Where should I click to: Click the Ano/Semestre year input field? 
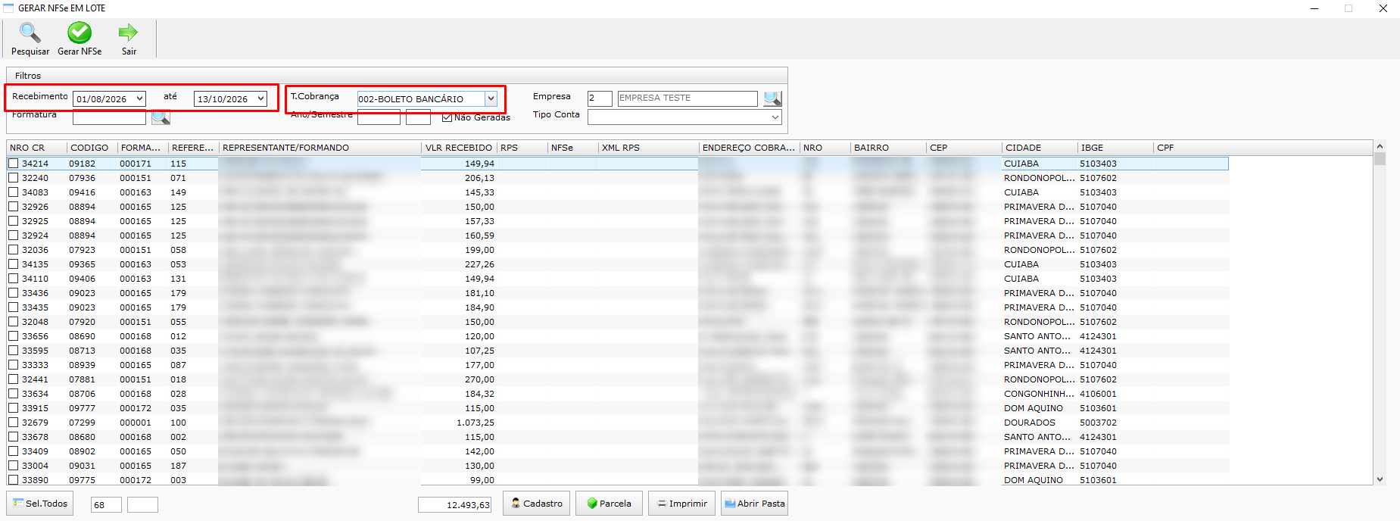pyautogui.click(x=379, y=117)
